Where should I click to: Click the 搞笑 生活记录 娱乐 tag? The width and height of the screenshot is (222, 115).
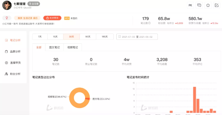click(x=27, y=18)
